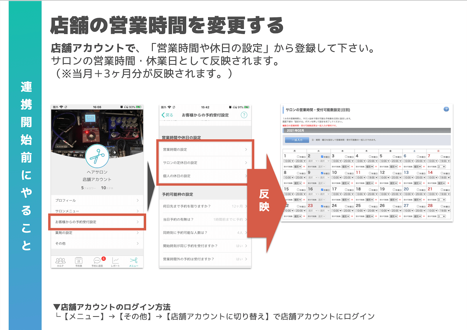Screen dimensions: 467x330
Task: Check 休業日 checkbox for day 3
Action: click(346, 156)
